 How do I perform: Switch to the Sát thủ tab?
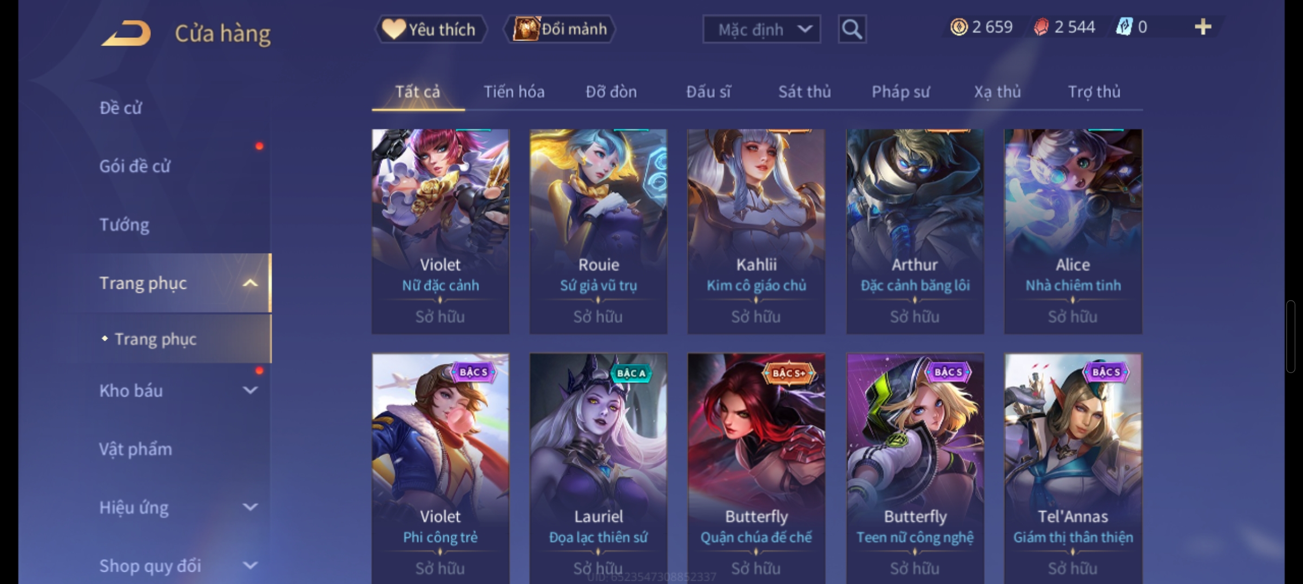tap(804, 92)
